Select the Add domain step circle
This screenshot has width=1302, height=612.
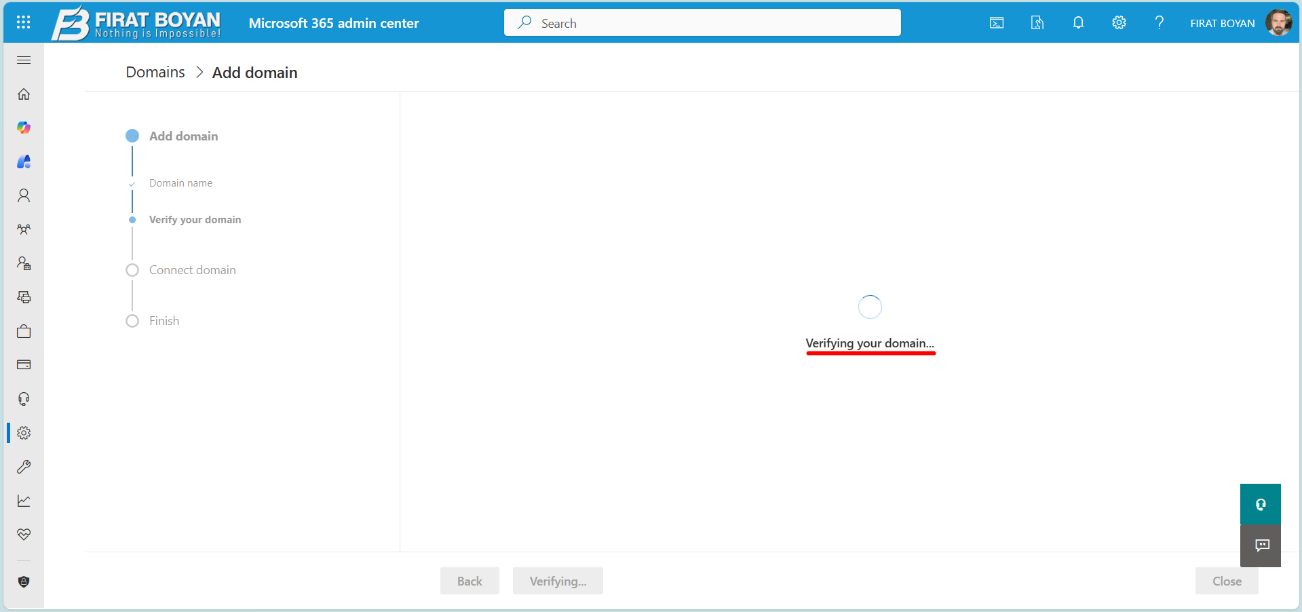click(132, 136)
